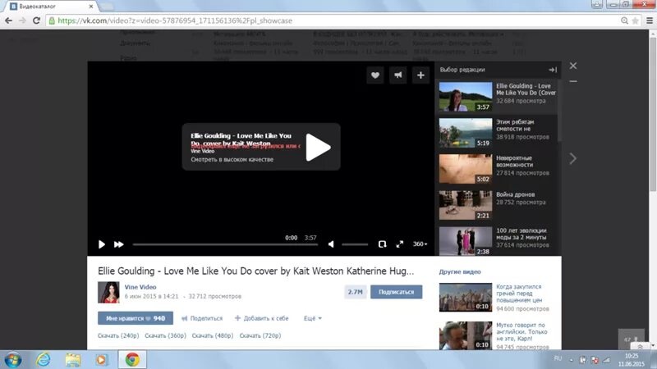
Task: Bookmark the page with the star icon
Action: coord(635,20)
